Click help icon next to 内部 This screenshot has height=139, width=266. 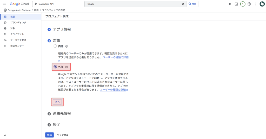[x=66, y=46]
